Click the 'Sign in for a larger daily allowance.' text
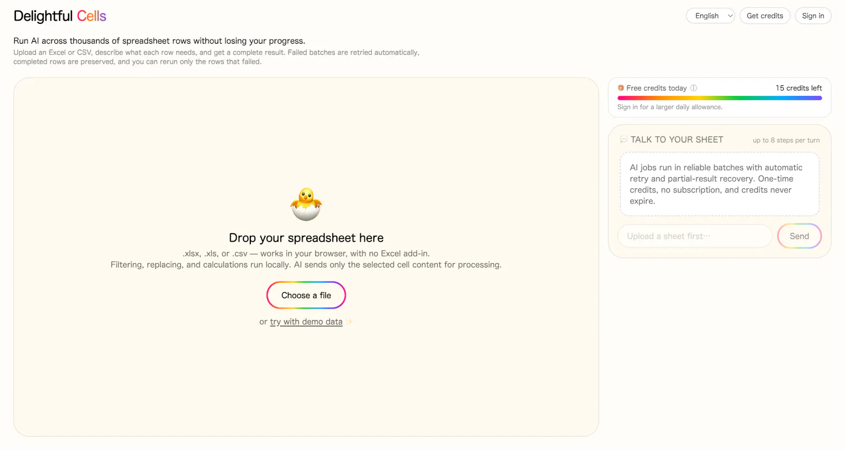 (670, 107)
